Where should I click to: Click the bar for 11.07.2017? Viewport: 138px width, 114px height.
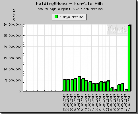122,87
